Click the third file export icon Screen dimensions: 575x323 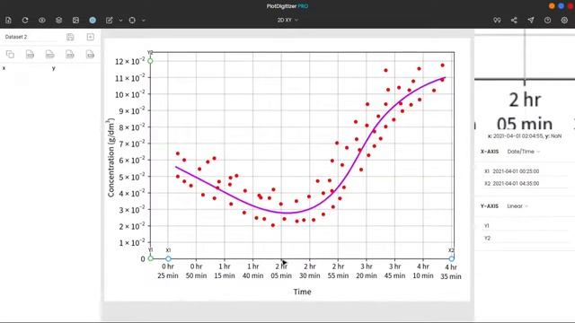tap(70, 55)
